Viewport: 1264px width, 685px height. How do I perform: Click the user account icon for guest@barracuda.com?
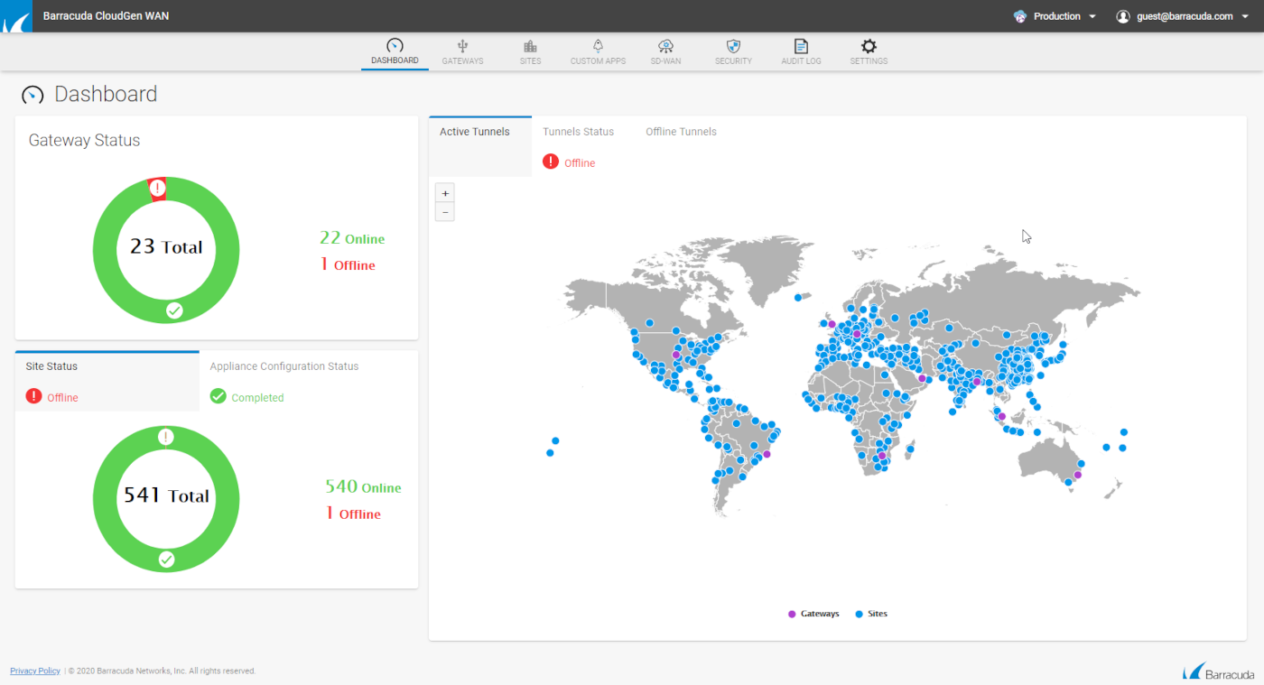pos(1122,15)
